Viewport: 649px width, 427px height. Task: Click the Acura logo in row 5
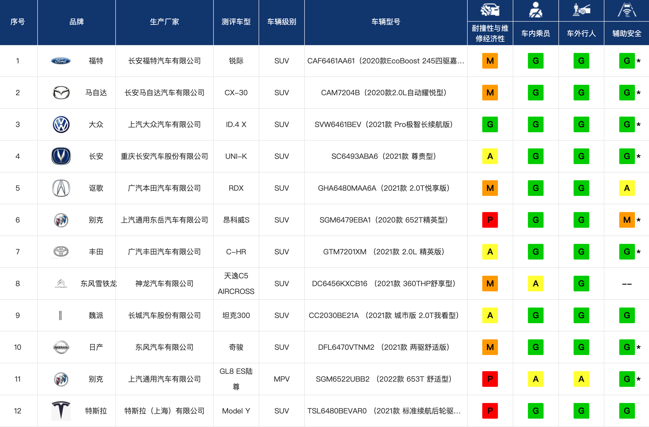click(61, 188)
